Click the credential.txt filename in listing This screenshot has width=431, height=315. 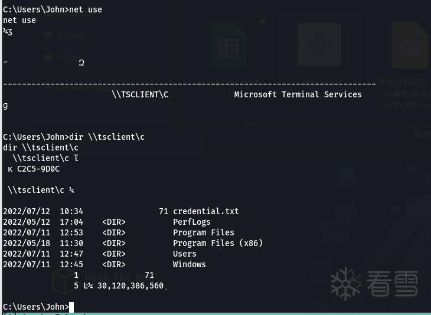[205, 211]
